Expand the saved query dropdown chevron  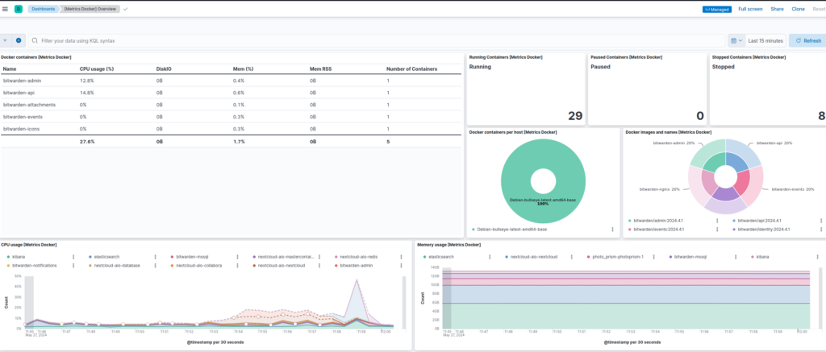[x=5, y=39]
